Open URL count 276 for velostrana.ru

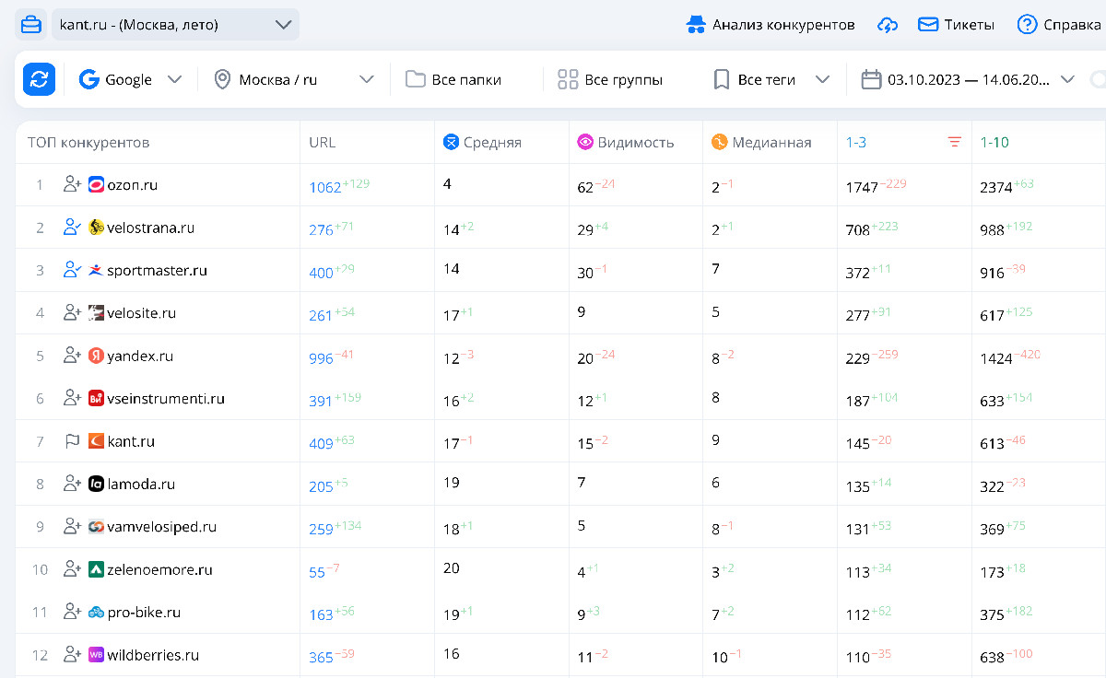point(321,230)
